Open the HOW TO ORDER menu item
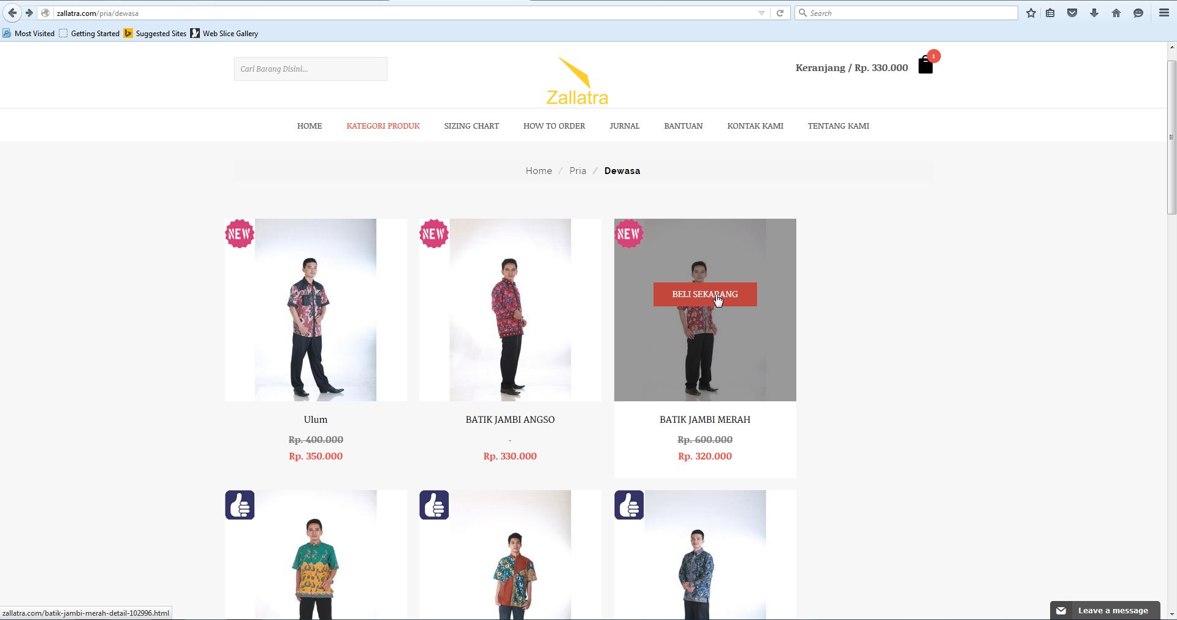 (554, 126)
